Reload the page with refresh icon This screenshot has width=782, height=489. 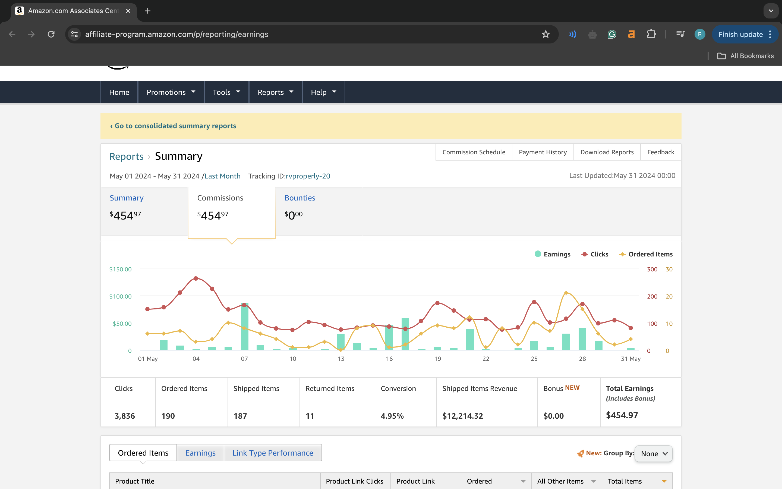pyautogui.click(x=51, y=34)
